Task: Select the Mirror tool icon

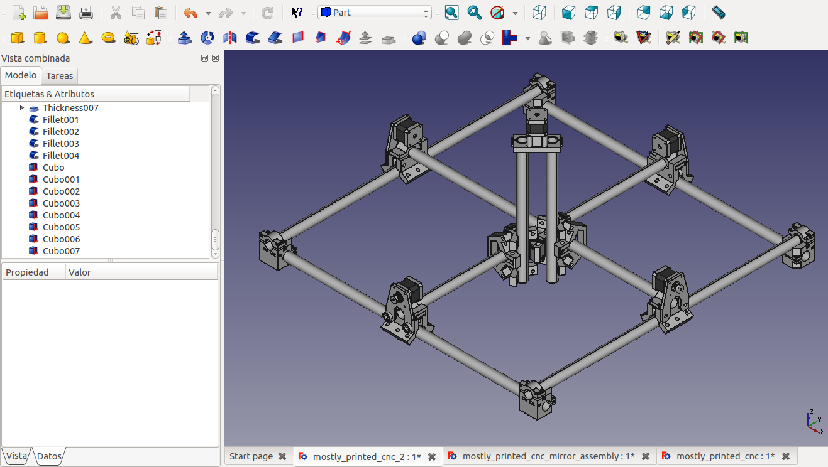Action: coord(230,38)
